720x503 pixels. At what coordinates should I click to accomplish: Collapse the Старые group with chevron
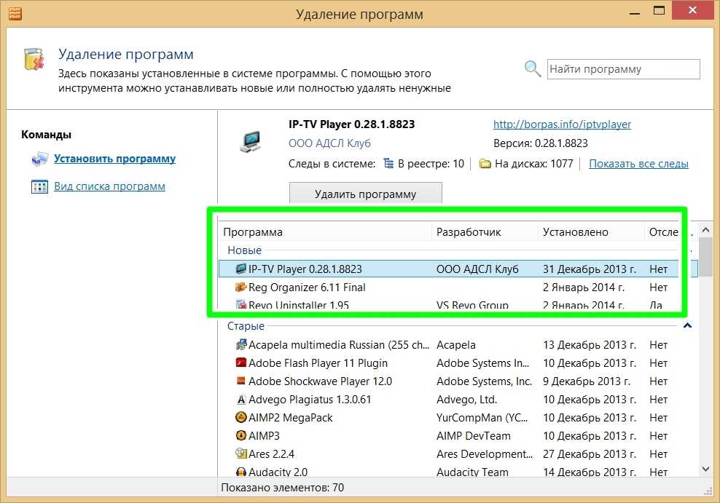(x=686, y=326)
